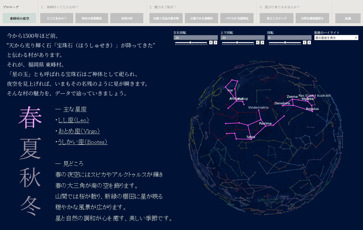The height and width of the screenshot is (230, 363).
Task: Switch to the 秋 season
Action: (30, 177)
